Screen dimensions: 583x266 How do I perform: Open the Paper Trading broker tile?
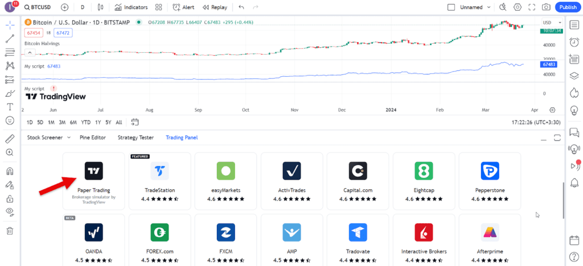click(93, 181)
